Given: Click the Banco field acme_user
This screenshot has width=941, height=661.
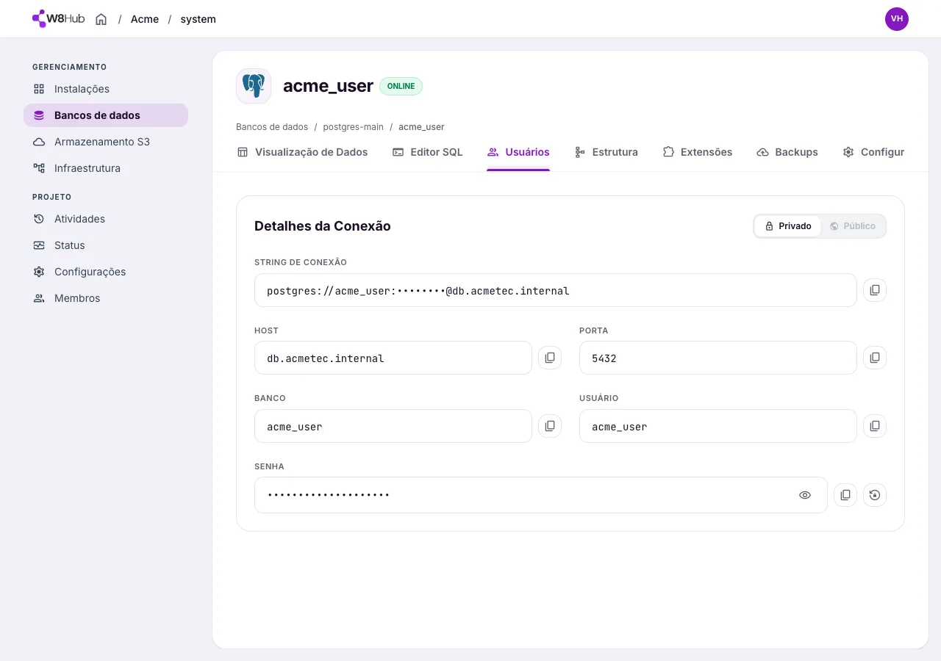Looking at the screenshot, I should (393, 426).
